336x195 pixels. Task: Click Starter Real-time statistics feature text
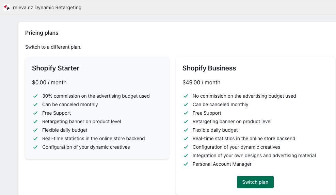pyautogui.click(x=93, y=139)
